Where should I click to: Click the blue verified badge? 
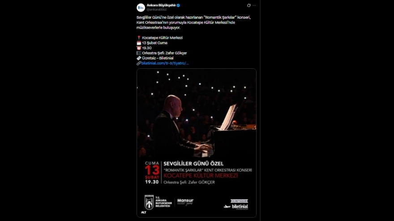(178, 5)
